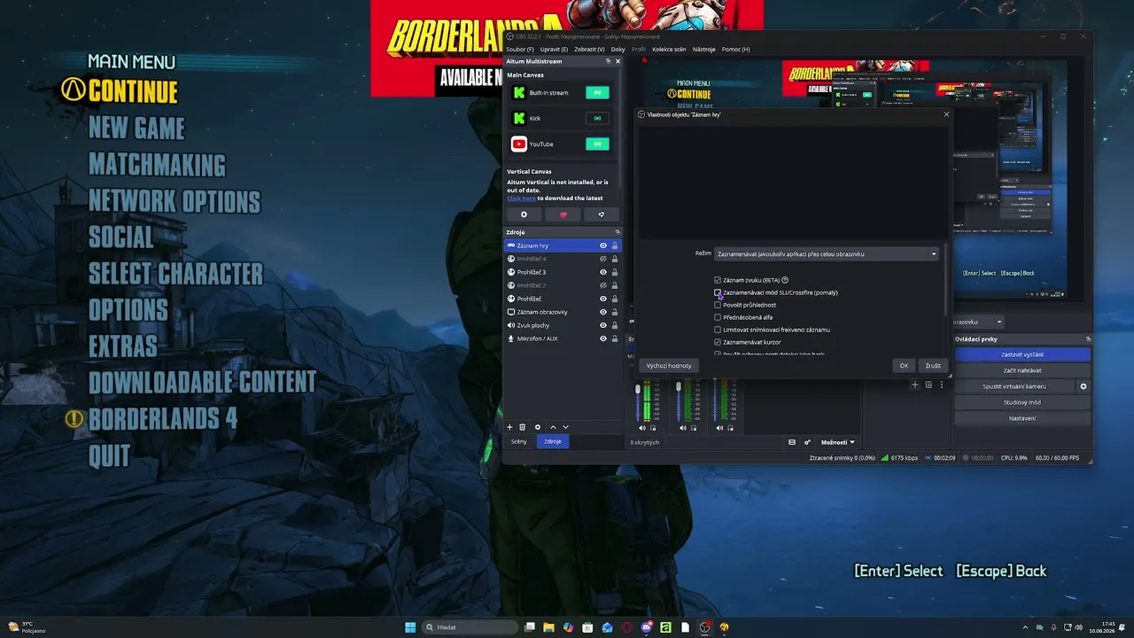Show the Prohlížeč 4 source
This screenshot has width=1134, height=638.
click(603, 259)
